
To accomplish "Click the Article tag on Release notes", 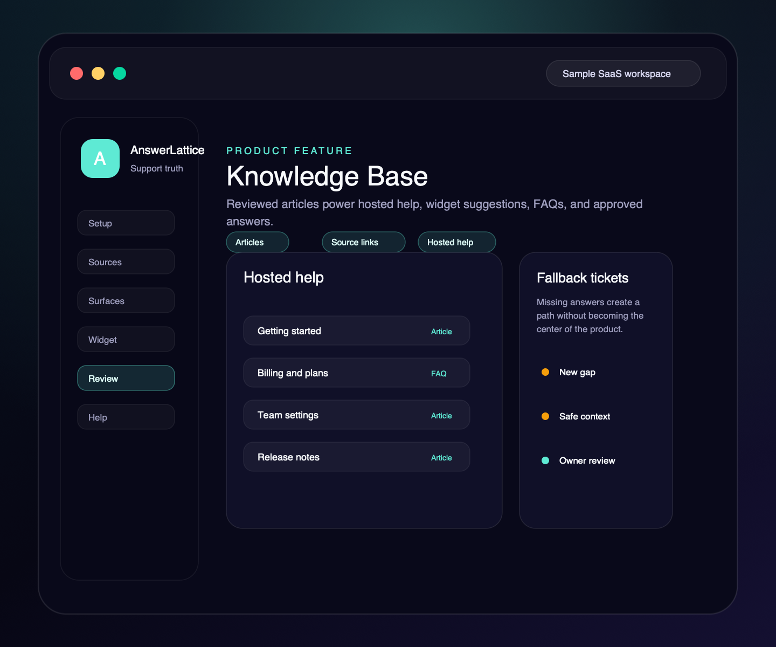I will pos(441,458).
